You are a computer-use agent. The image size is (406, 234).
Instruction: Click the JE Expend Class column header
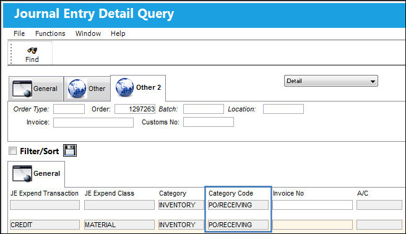pyautogui.click(x=110, y=193)
